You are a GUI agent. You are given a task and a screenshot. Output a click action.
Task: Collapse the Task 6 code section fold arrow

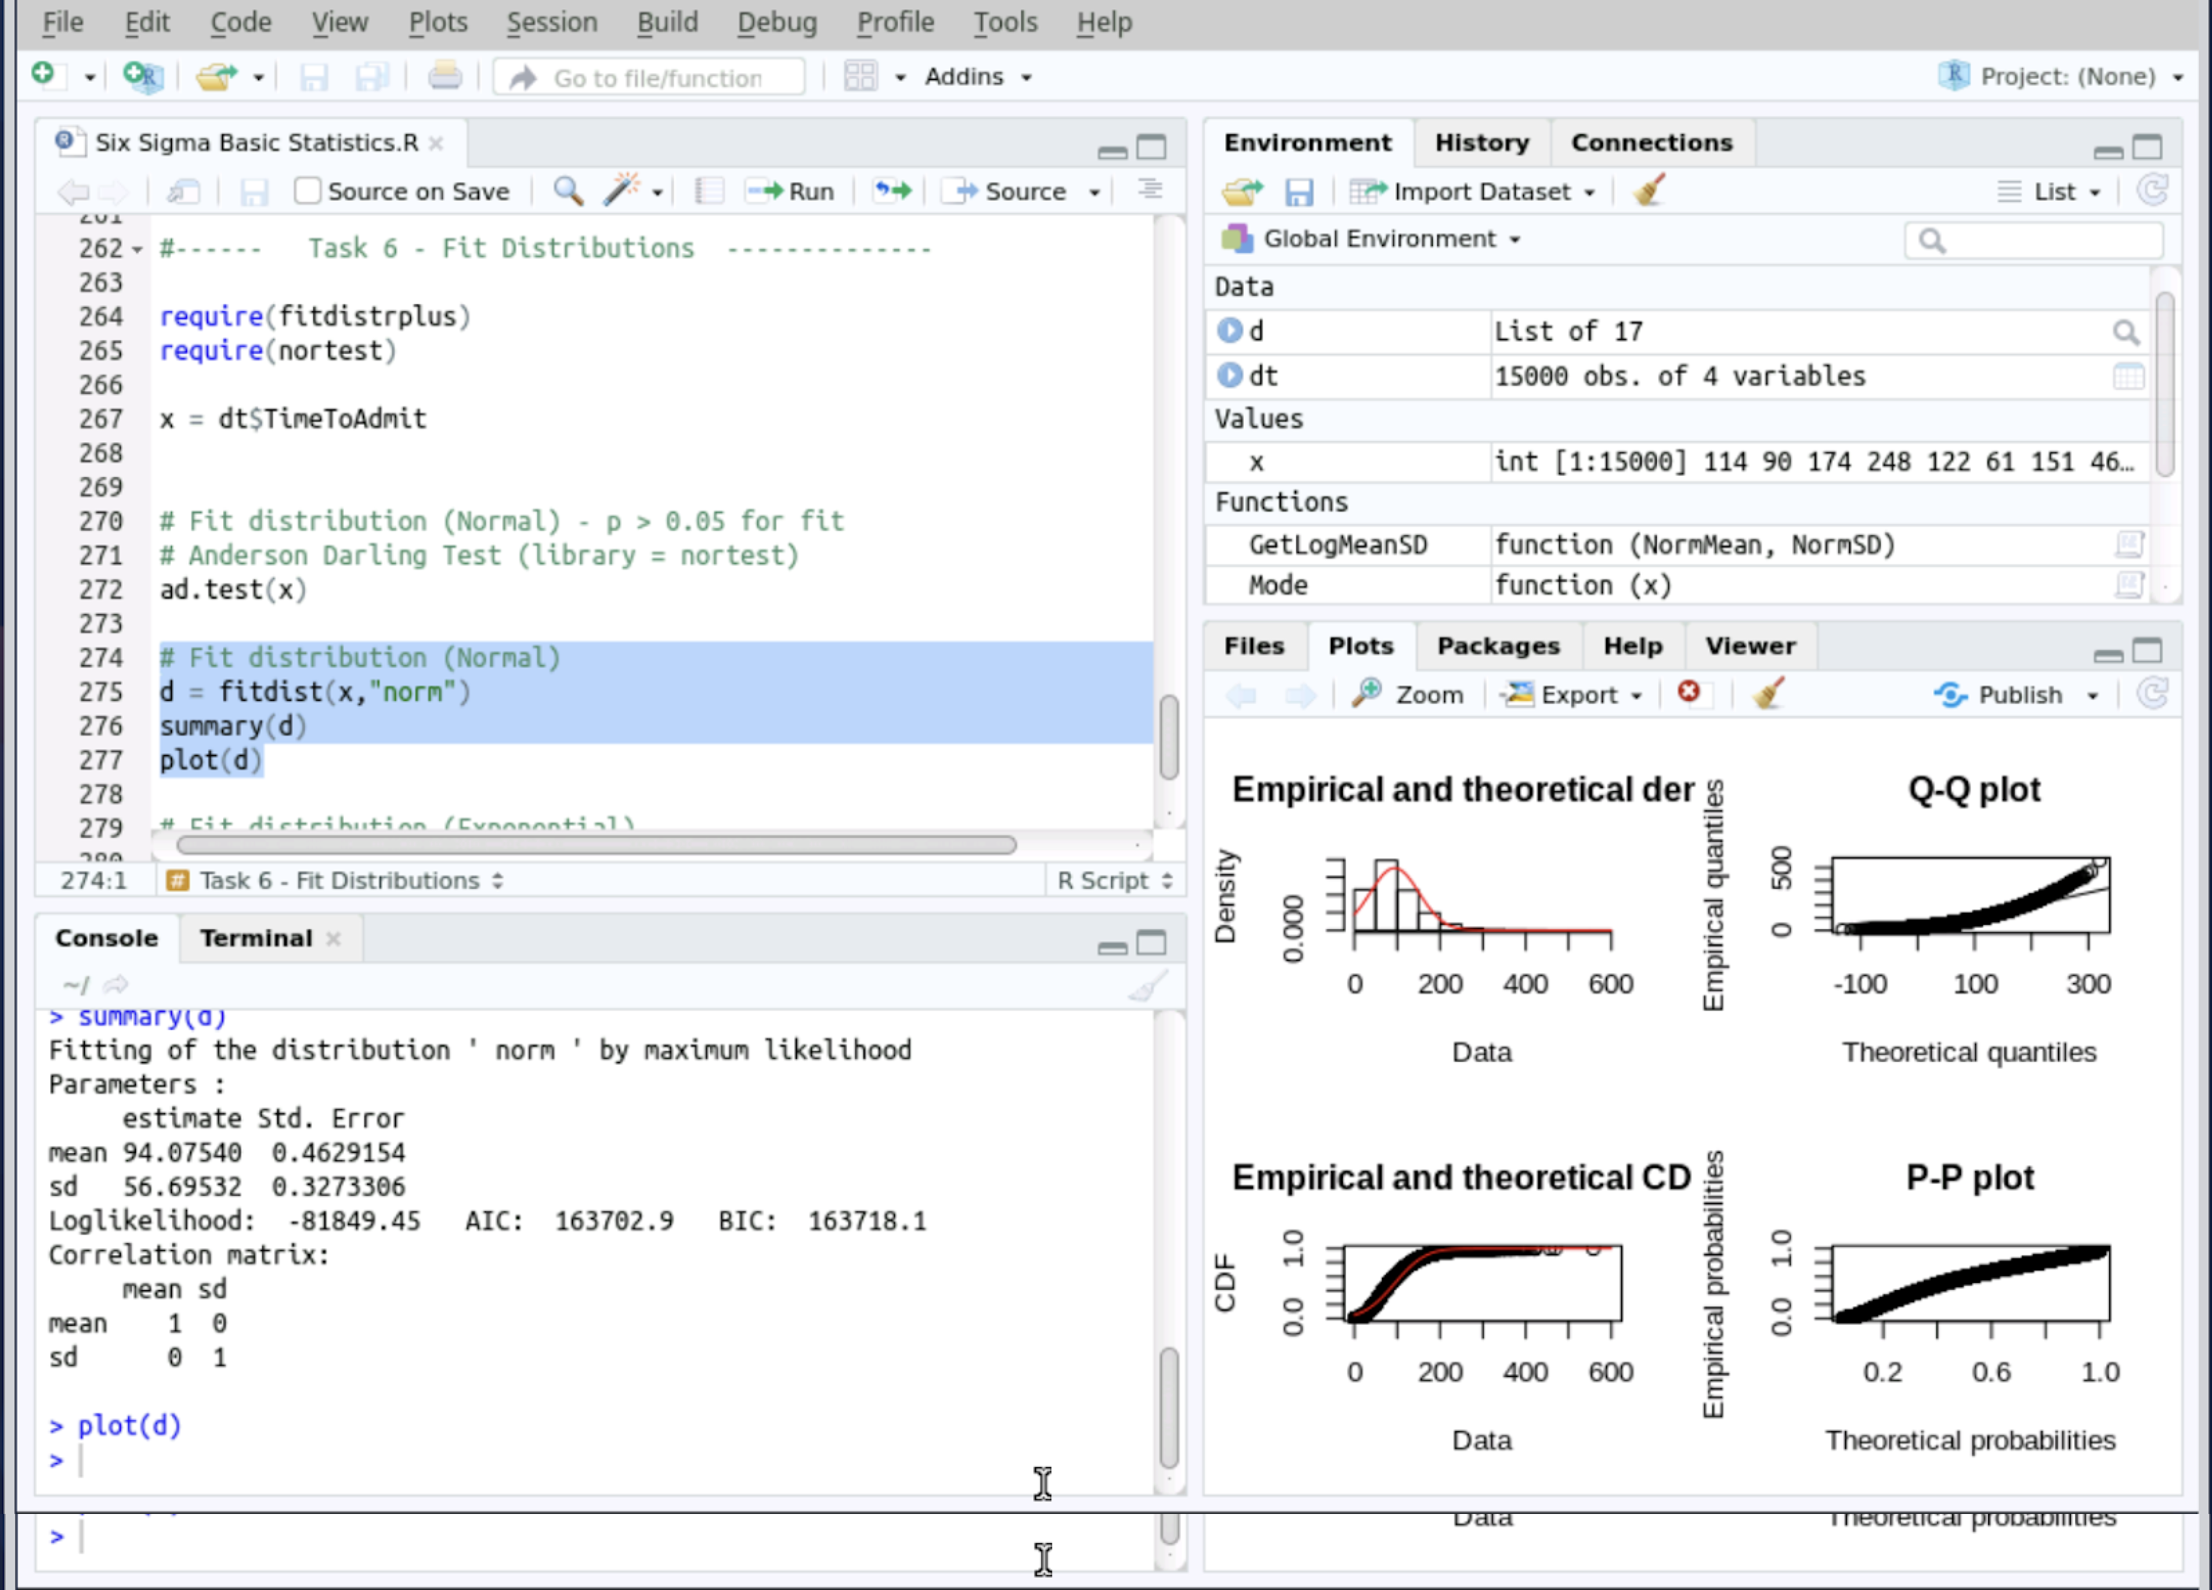pyautogui.click(x=138, y=250)
